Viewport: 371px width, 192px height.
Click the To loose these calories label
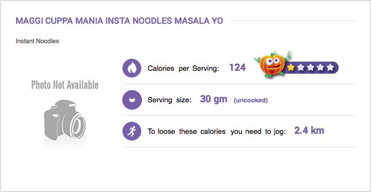point(217,131)
